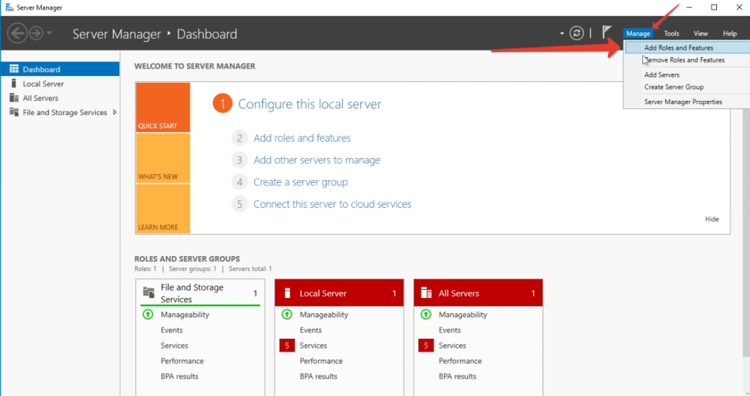Screen dimensions: 750x396
Task: Click red 5 Services badge in Local Server tile
Action: pos(287,345)
